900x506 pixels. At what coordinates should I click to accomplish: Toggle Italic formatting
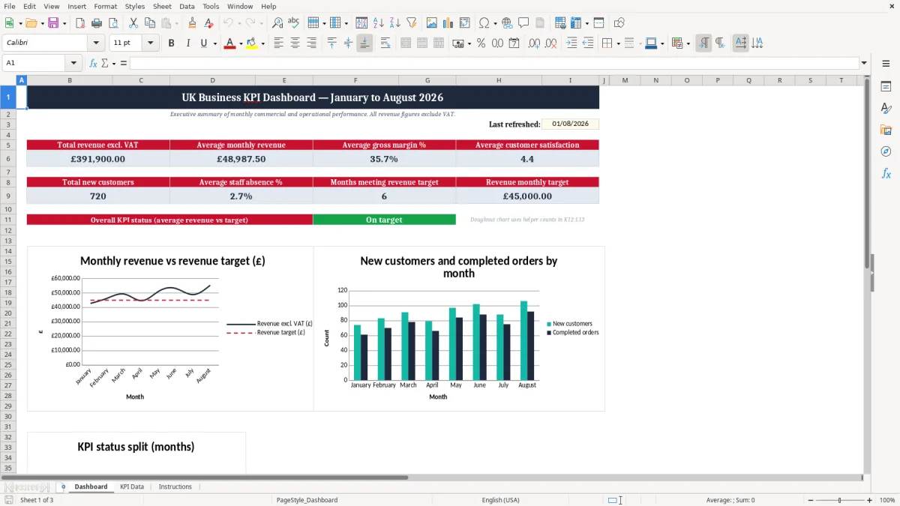pyautogui.click(x=187, y=43)
